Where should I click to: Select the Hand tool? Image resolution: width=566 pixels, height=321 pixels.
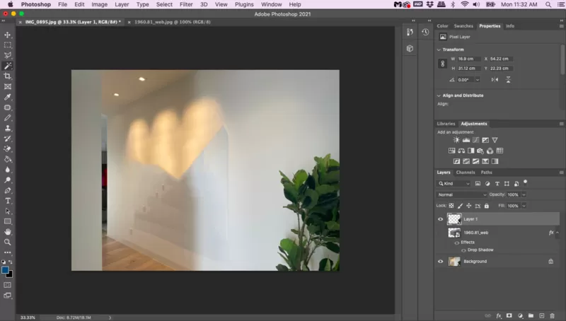pyautogui.click(x=8, y=232)
